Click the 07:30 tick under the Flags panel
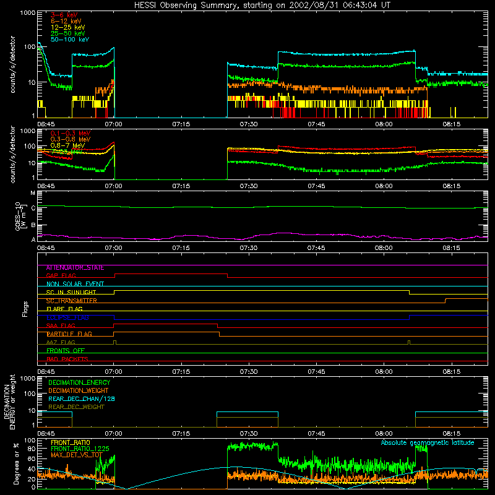Viewport: 495px width, 495px height. [249, 372]
